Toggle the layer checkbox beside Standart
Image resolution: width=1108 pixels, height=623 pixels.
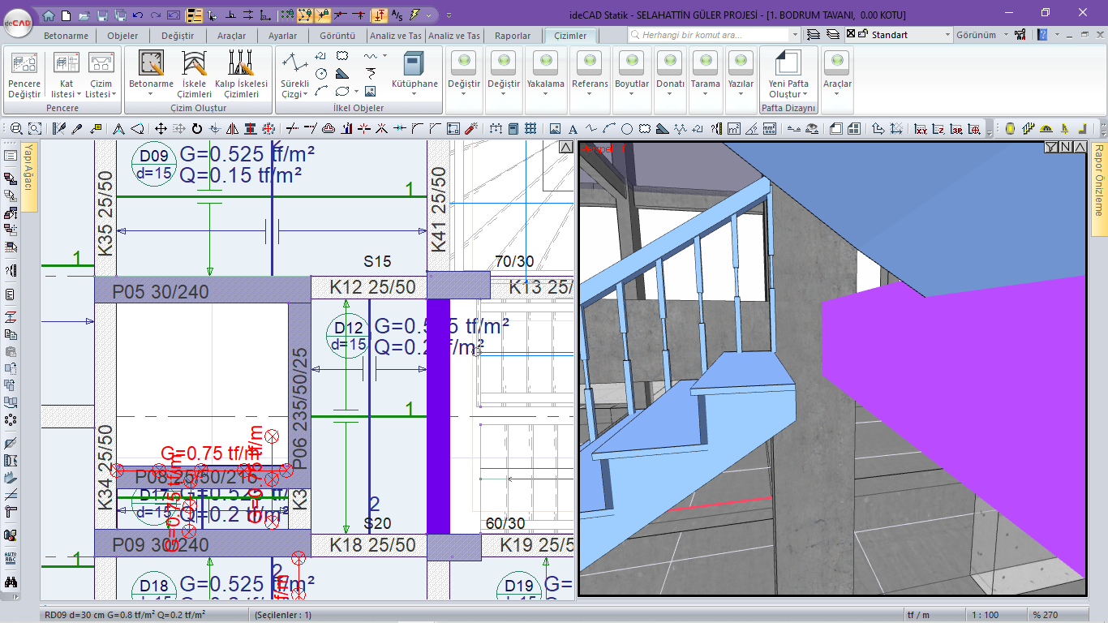click(850, 35)
